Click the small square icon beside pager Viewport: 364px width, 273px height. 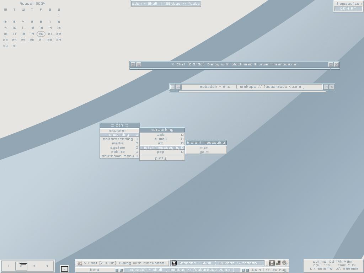(64, 269)
